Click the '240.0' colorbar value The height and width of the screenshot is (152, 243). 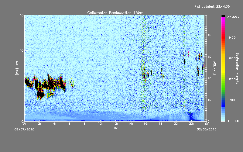click(232, 37)
